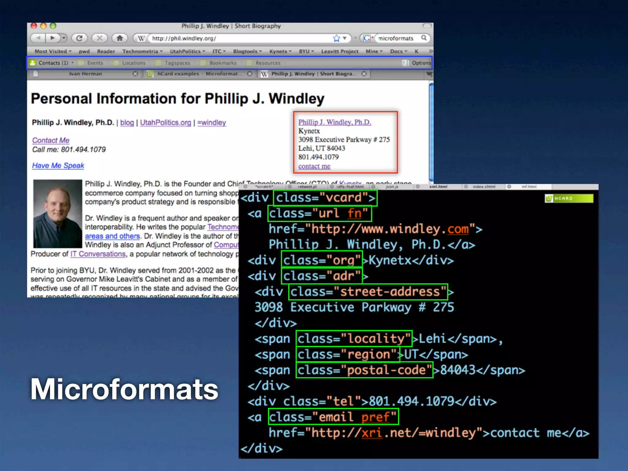Open the Leavitt Project bookmark
This screenshot has width=628, height=471.
[340, 51]
